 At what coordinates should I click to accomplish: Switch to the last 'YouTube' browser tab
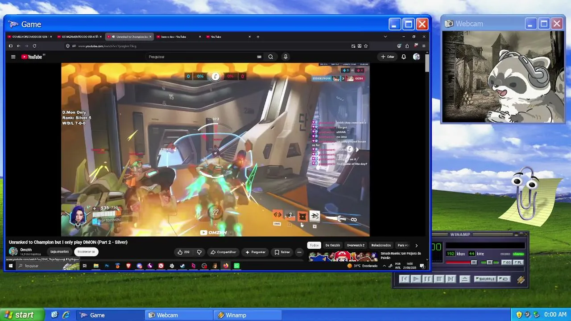(228, 37)
